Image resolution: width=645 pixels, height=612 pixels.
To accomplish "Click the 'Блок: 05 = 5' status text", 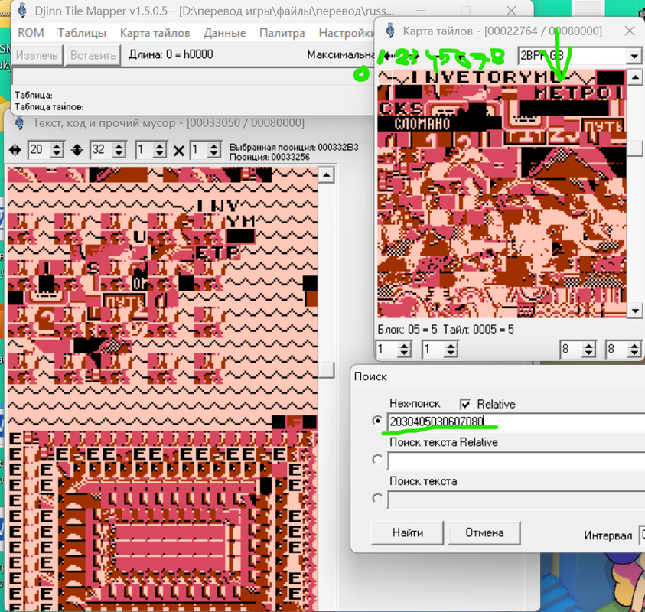I will coord(408,329).
